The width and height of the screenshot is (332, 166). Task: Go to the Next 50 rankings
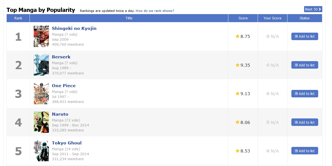(313, 9)
